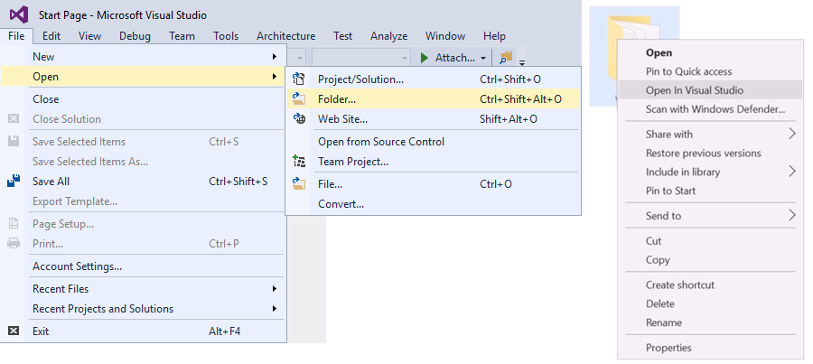Expand the Recent Projects and Solutions submenu
Screen dimensions: 813x364
[275, 309]
